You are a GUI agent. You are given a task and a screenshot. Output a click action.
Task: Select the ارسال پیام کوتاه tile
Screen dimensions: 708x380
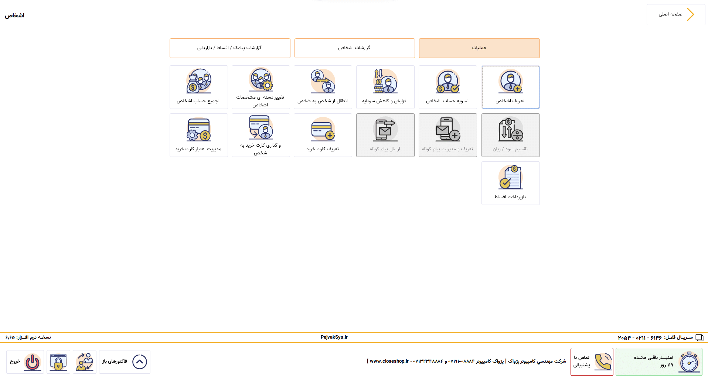385,135
